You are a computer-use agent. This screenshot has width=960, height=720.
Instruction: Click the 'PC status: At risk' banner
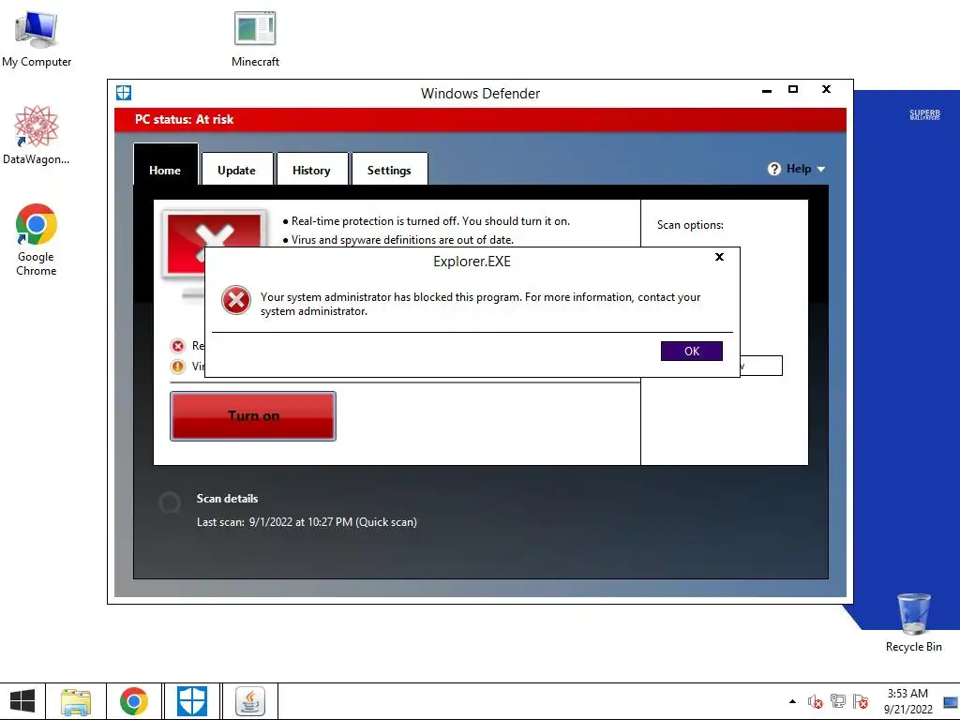(480, 119)
